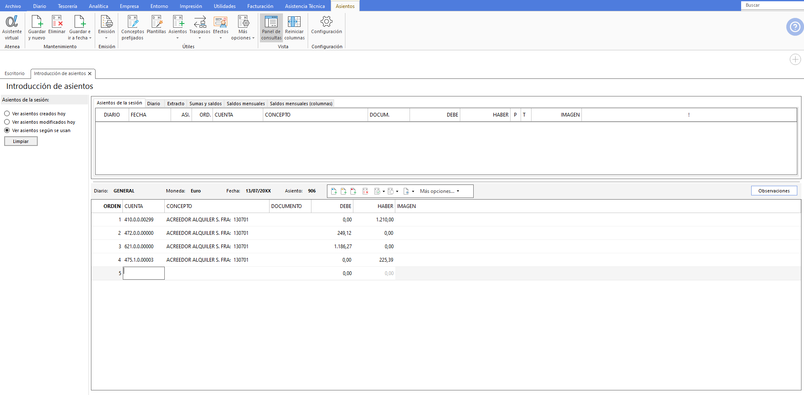Screen dimensions: 804x395
Task: Click the FECHA column header in the session grid
Action: coord(150,115)
